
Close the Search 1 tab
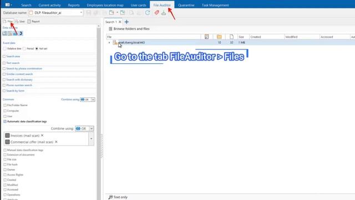point(120,22)
